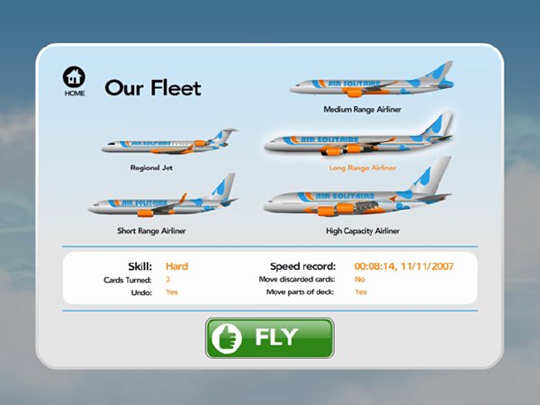Screen dimensions: 540x405
Task: Select the Medium Range Airliner plane image
Action: [x=372, y=79]
